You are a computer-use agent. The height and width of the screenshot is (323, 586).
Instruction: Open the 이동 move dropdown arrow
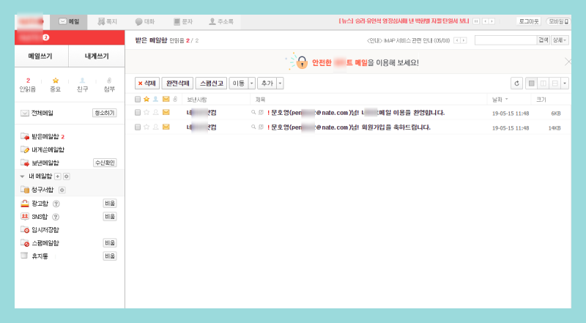(252, 83)
